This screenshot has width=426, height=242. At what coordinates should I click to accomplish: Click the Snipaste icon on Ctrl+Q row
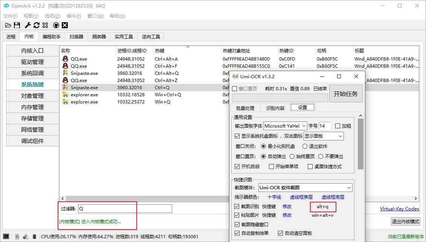[x=65, y=87]
